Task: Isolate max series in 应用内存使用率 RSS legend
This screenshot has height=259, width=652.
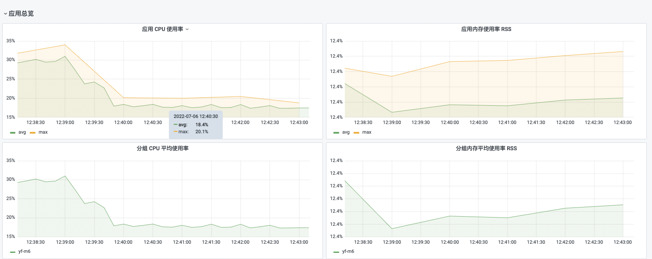Action: (367, 132)
